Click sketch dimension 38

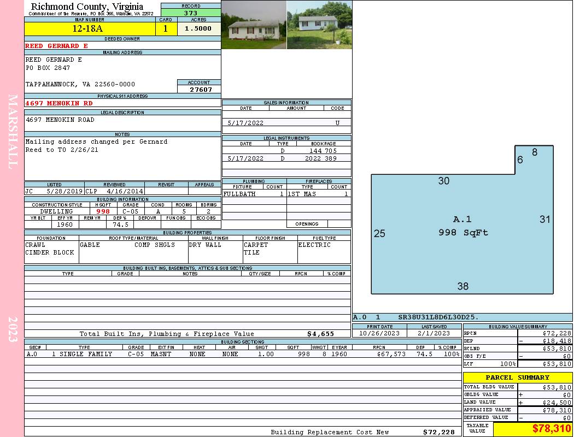click(x=462, y=286)
